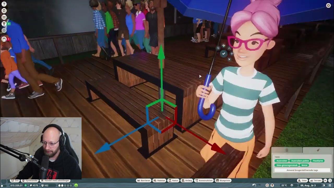Open the Konstruktion build menu
The image size is (334, 188).
[x=204, y=180]
